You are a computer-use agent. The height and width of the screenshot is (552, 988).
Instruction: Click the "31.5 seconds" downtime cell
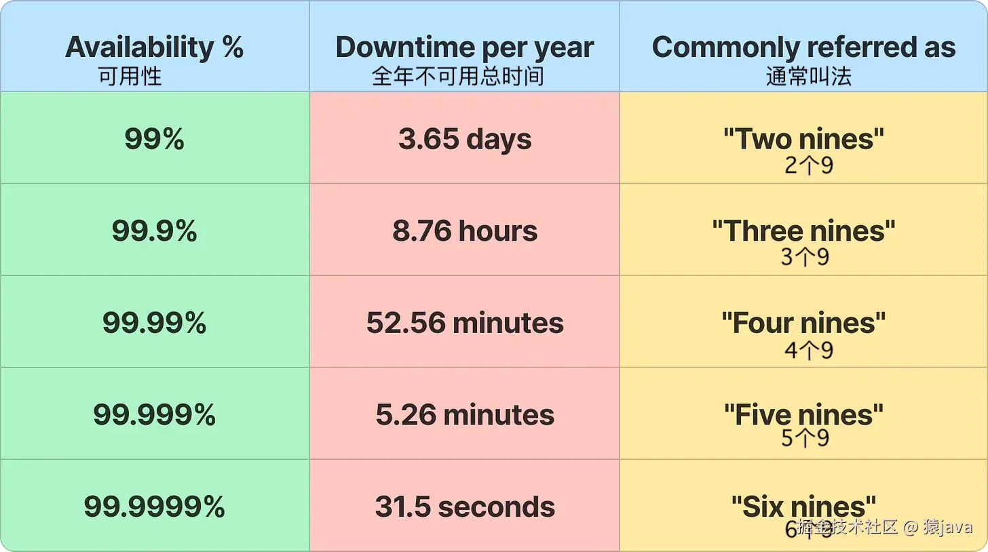click(465, 507)
